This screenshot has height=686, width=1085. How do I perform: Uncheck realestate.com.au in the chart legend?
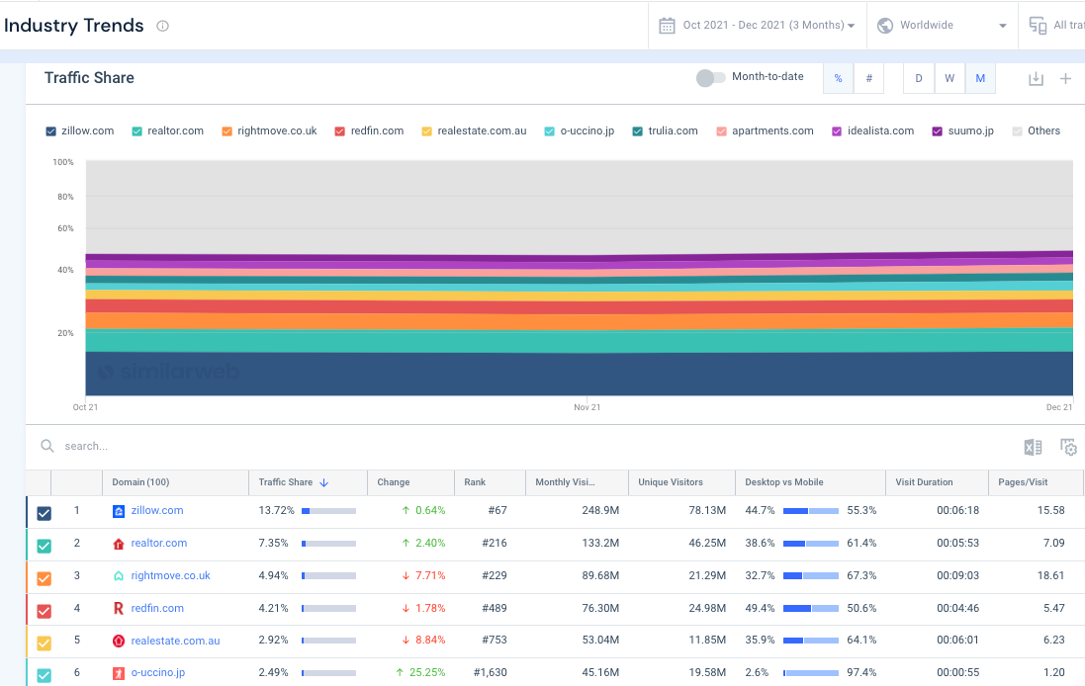click(x=427, y=131)
